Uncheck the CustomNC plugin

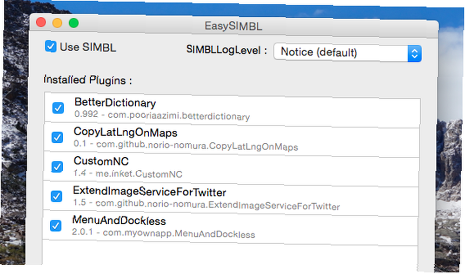[x=57, y=167]
